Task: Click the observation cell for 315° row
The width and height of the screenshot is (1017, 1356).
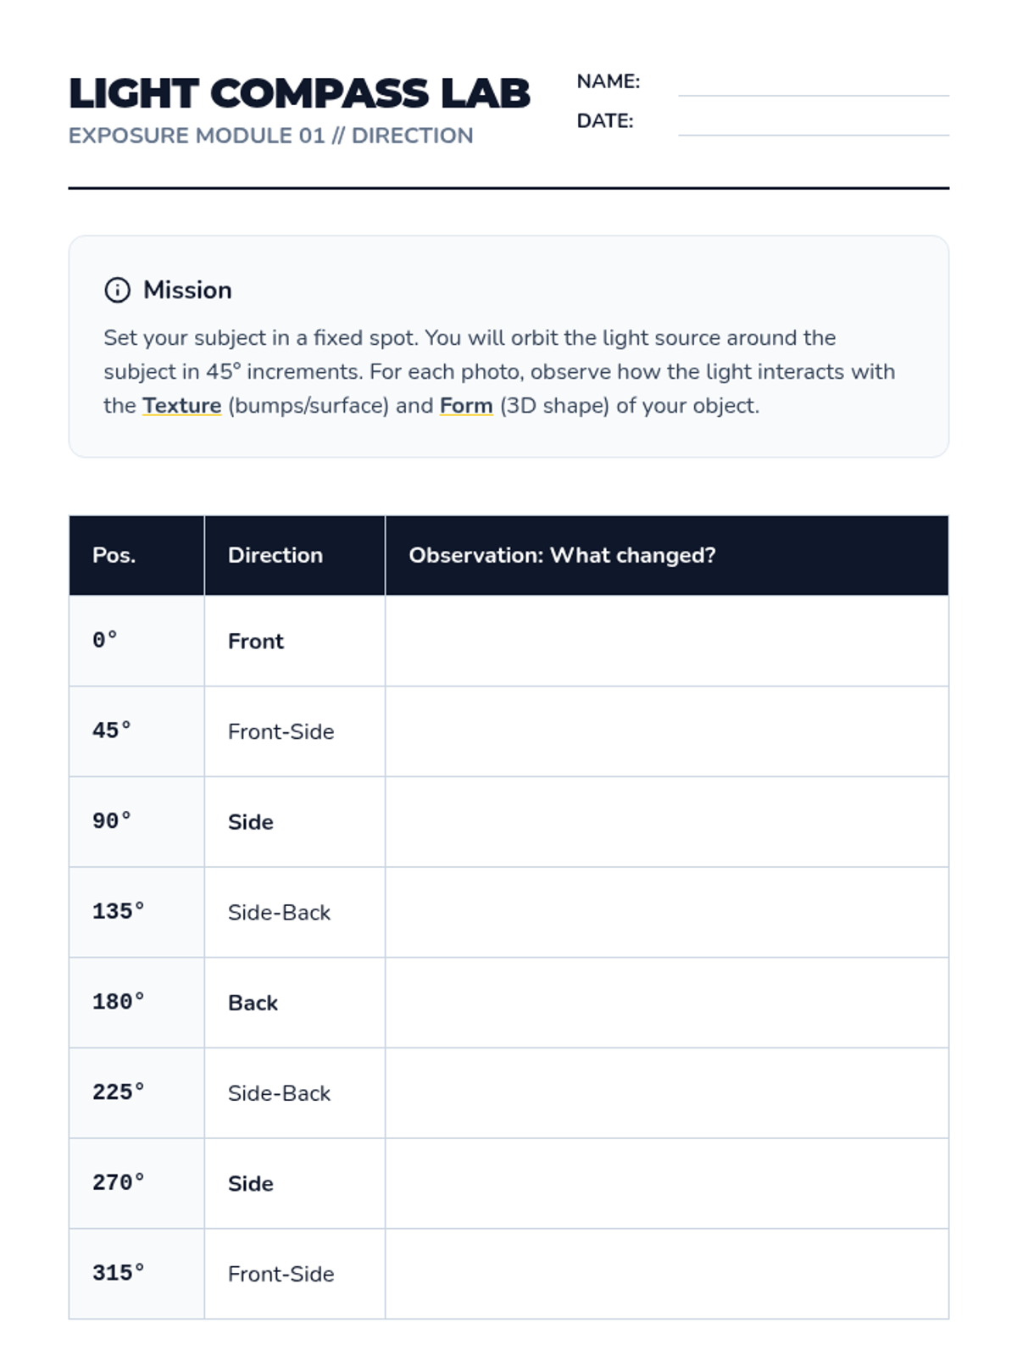Action: [666, 1274]
